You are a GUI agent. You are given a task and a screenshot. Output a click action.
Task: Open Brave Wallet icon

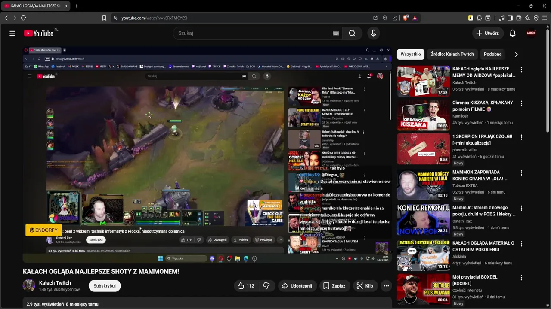(x=519, y=18)
